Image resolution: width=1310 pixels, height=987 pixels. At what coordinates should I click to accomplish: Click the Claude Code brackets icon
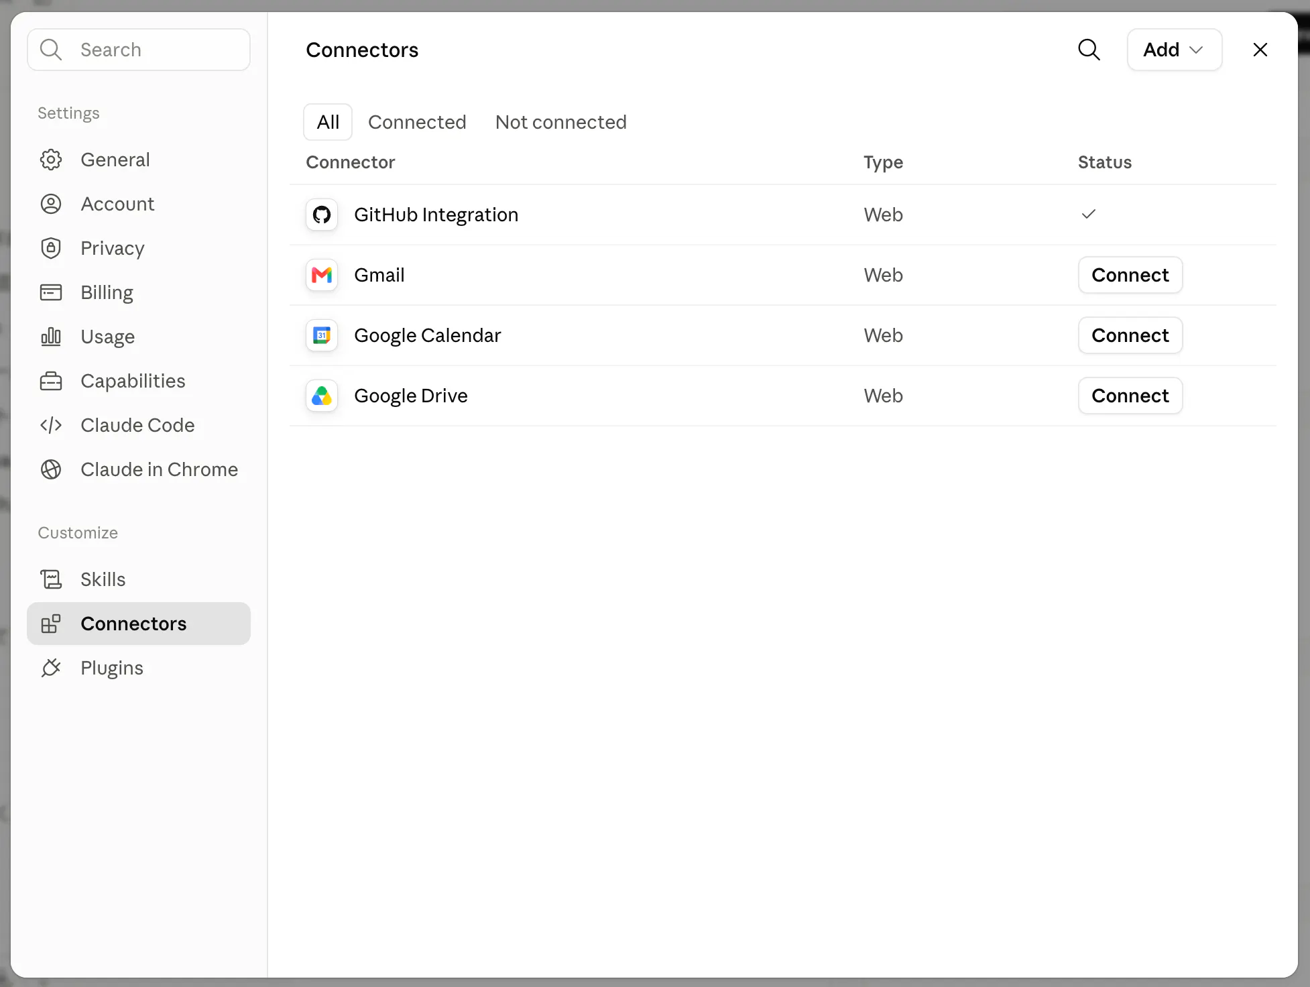pyautogui.click(x=51, y=425)
